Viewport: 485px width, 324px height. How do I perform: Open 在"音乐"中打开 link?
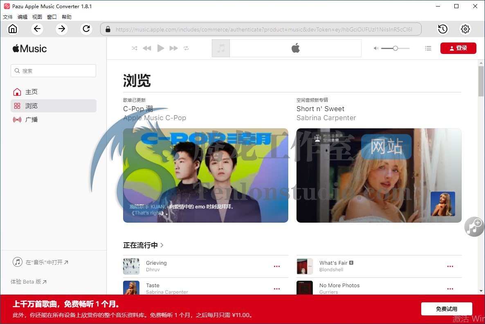click(x=40, y=262)
